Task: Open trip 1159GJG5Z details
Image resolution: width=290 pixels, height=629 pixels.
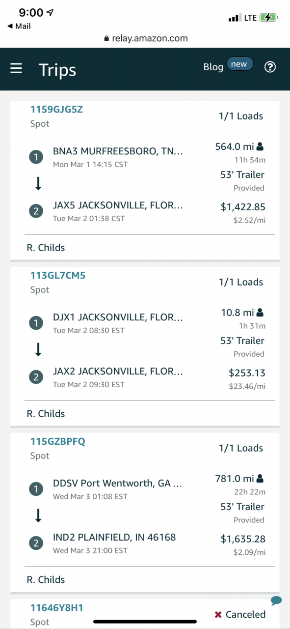Action: (56, 109)
